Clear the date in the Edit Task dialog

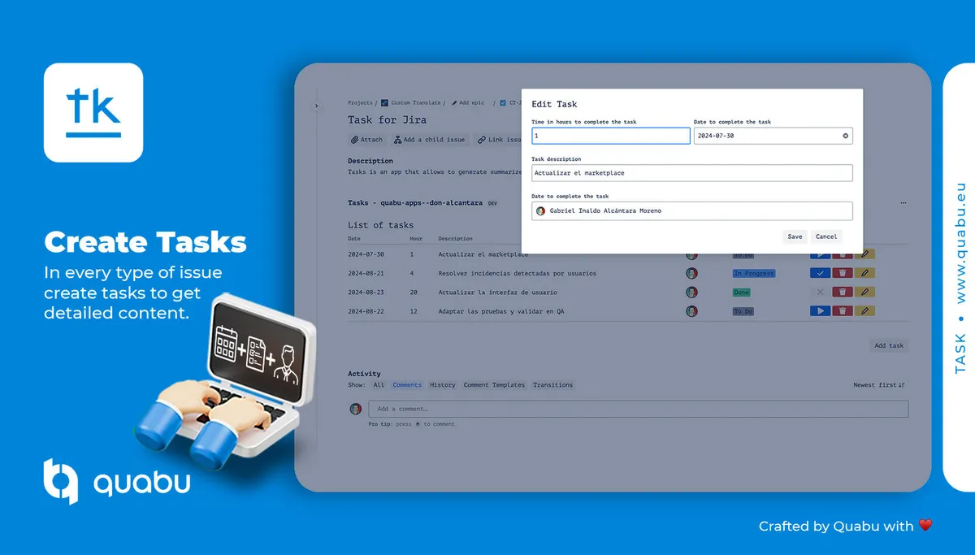pyautogui.click(x=845, y=136)
